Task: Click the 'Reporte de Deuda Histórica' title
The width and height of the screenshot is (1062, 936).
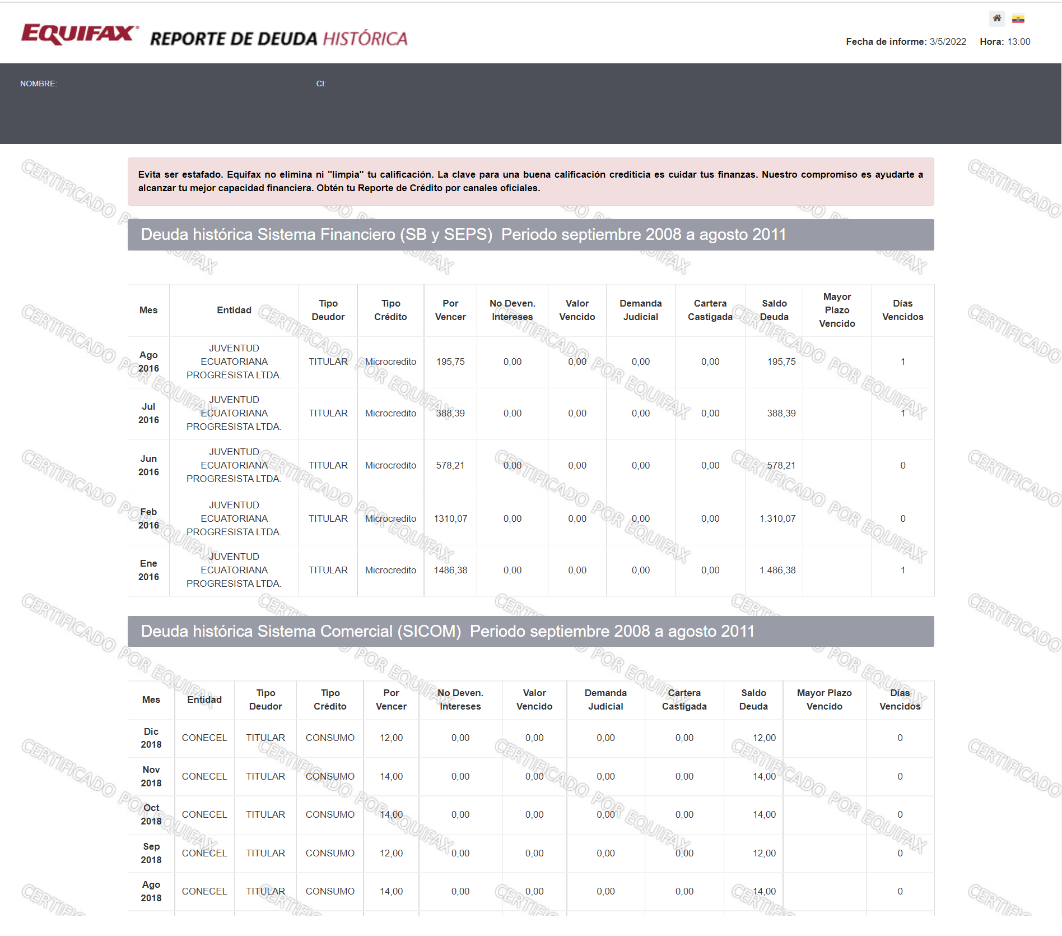Action: 278,39
